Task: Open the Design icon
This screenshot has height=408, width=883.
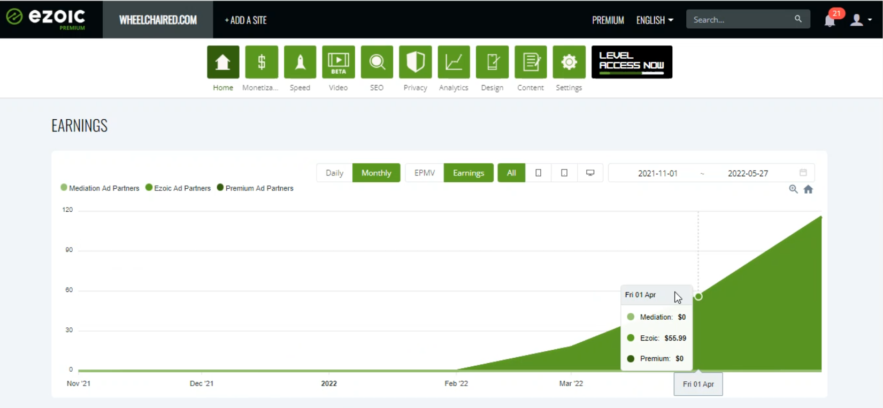Action: (x=493, y=62)
